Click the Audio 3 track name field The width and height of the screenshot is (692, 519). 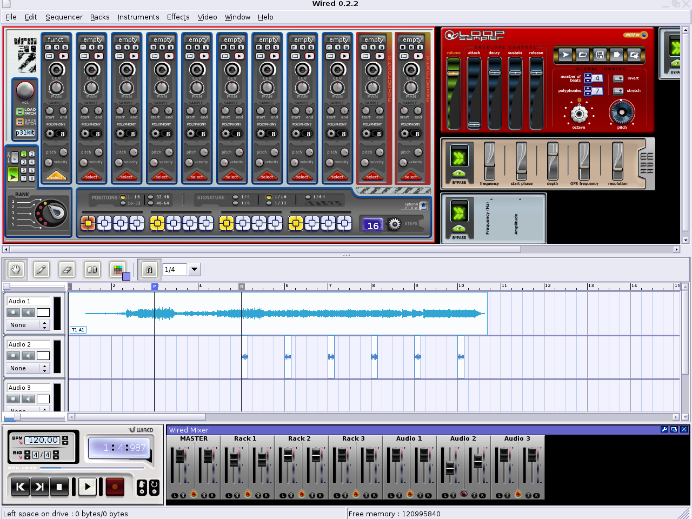pos(28,388)
